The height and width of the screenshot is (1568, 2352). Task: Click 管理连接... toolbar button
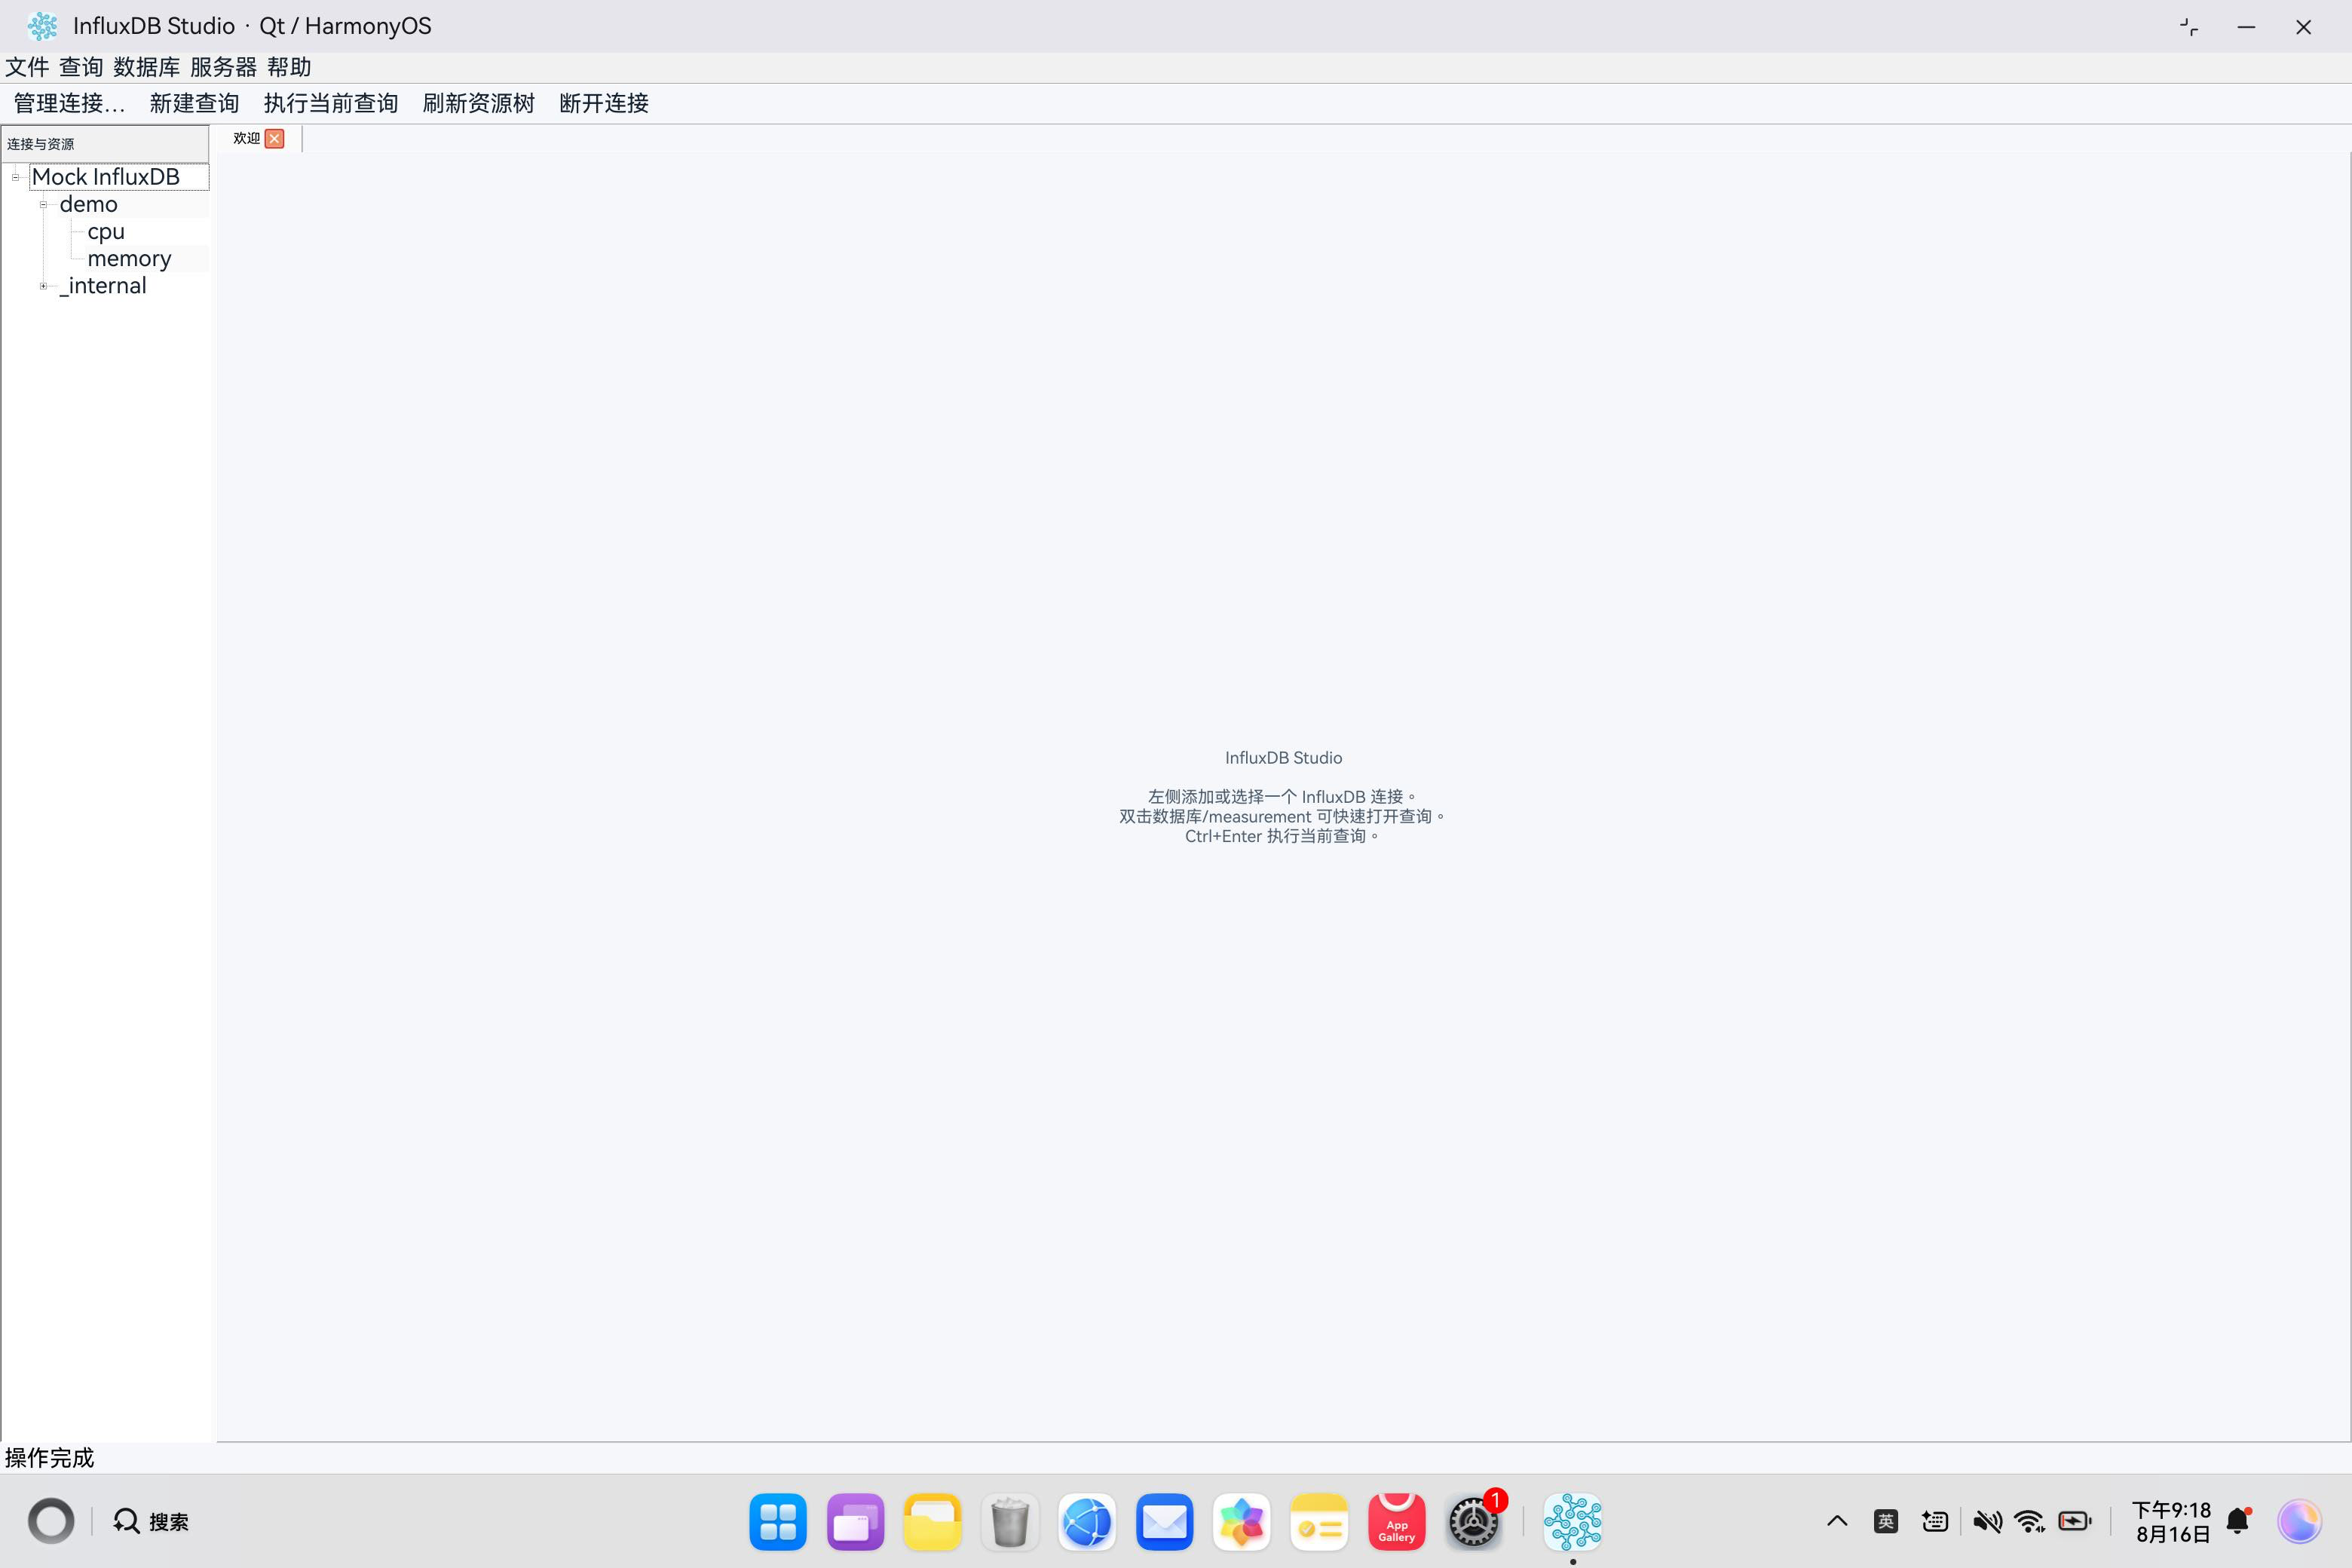pyautogui.click(x=69, y=103)
